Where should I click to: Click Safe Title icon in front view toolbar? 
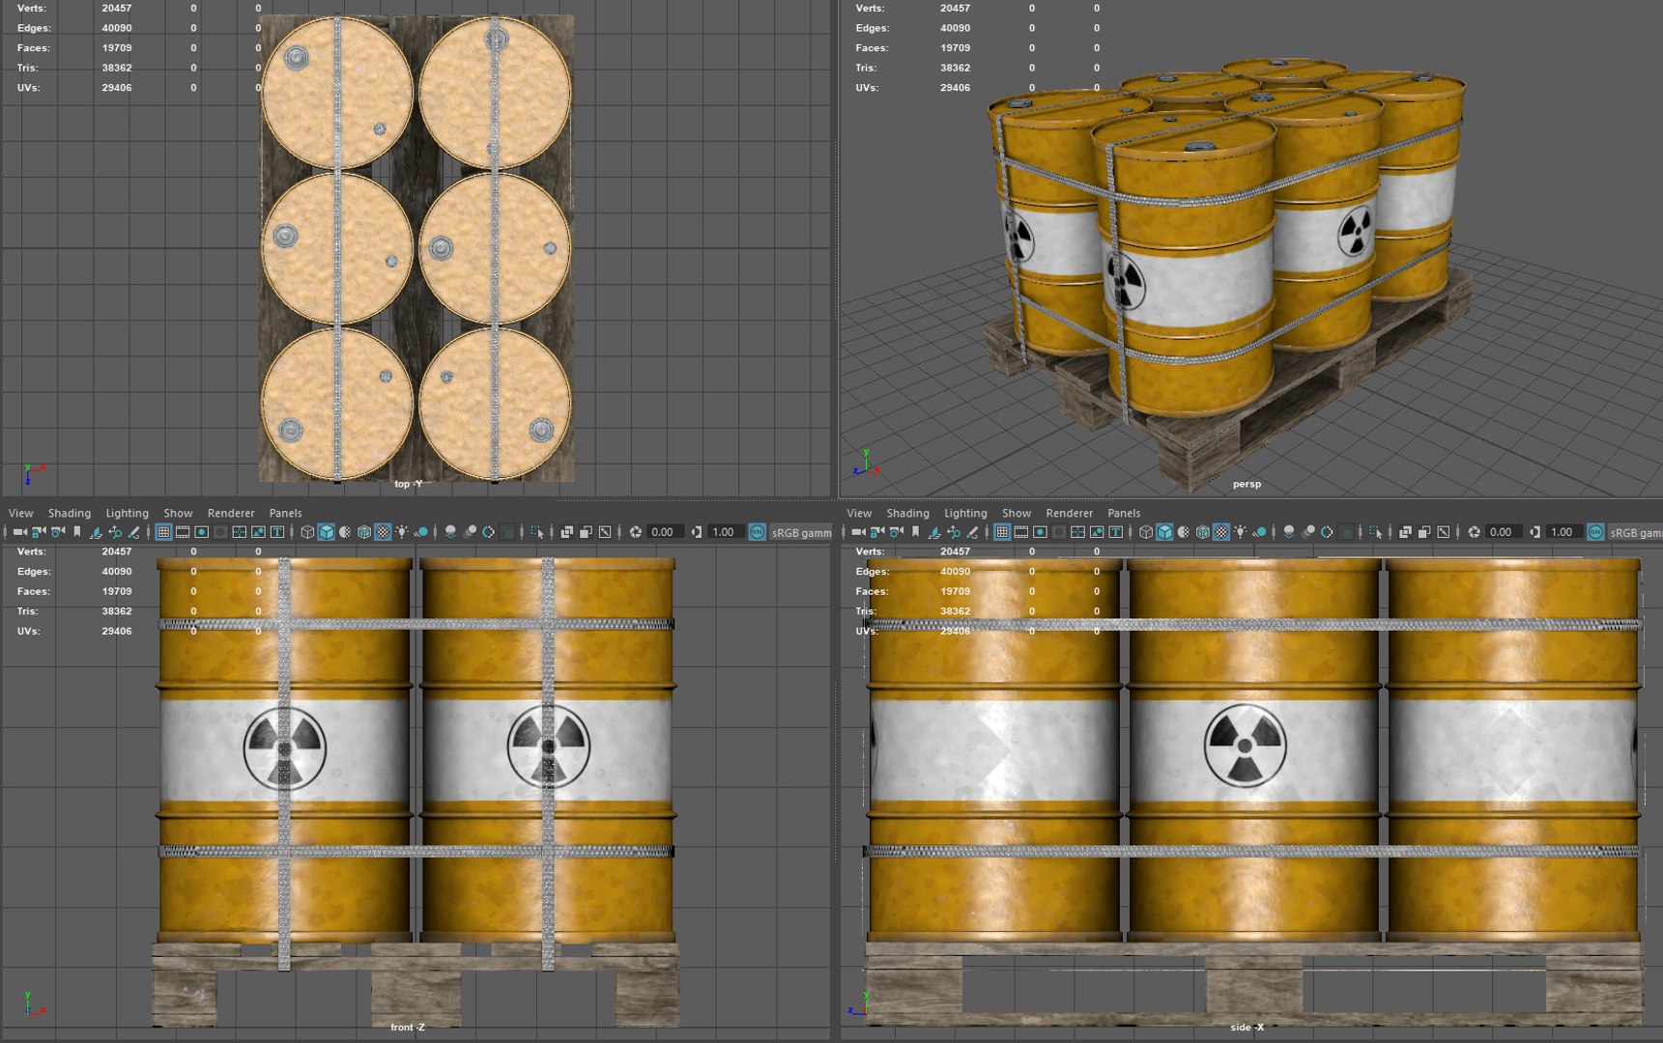[x=277, y=532]
